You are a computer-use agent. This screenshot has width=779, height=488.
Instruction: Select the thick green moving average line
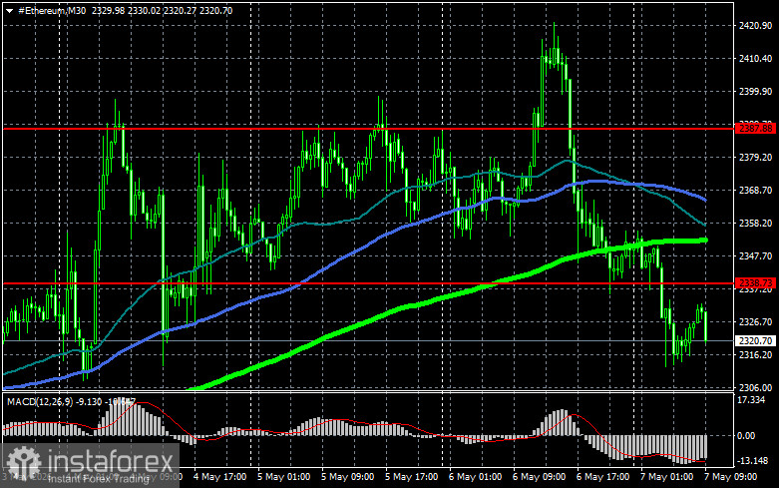[447, 295]
